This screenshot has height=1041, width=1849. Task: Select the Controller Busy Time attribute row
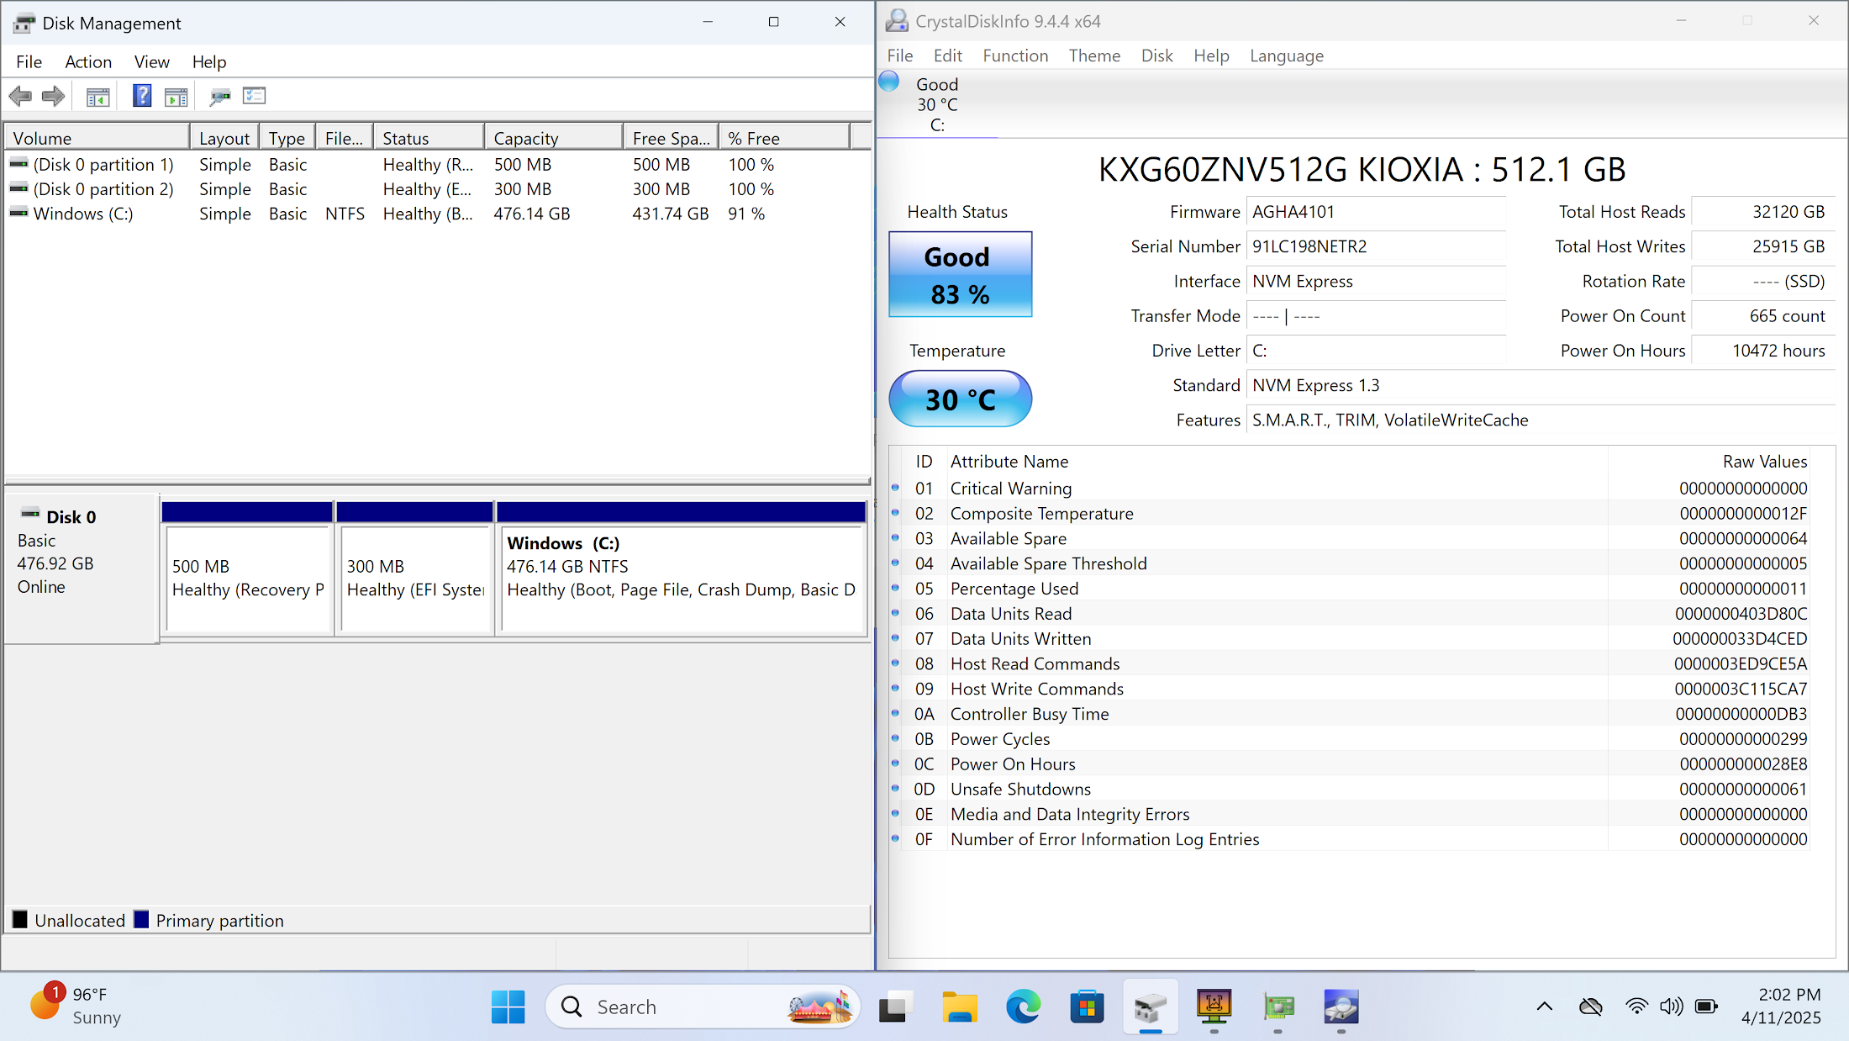coord(1350,714)
